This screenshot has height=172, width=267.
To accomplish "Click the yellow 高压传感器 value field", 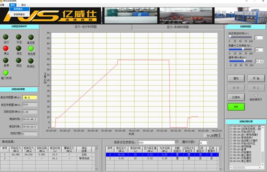I will [30, 97].
